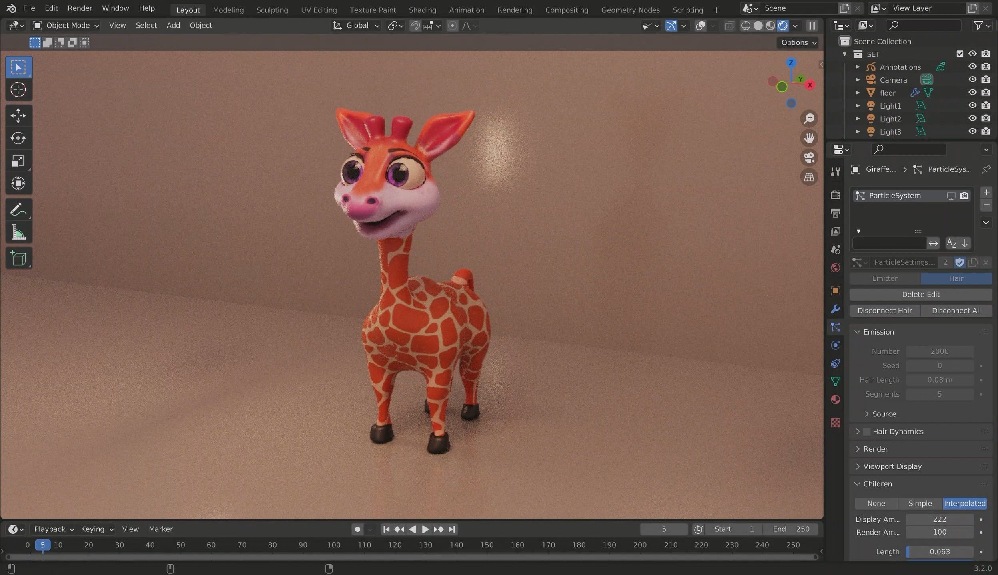Switch particle type to Emitter
The height and width of the screenshot is (575, 998).
[x=885, y=278]
